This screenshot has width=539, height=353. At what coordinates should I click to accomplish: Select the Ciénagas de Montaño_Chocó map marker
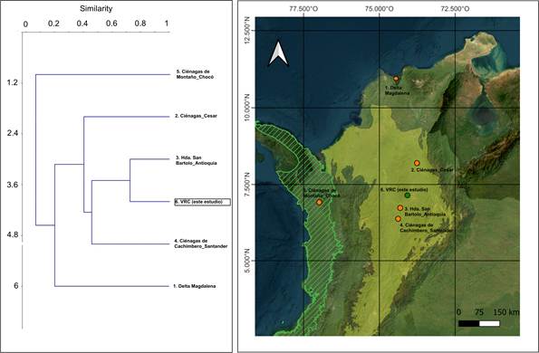(x=320, y=202)
